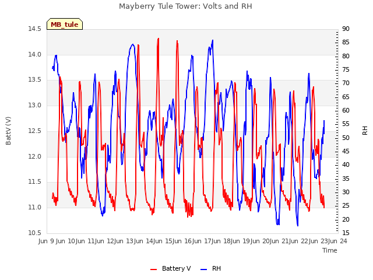
Task: Click the 35 right axis tick label
Action: 346,178
